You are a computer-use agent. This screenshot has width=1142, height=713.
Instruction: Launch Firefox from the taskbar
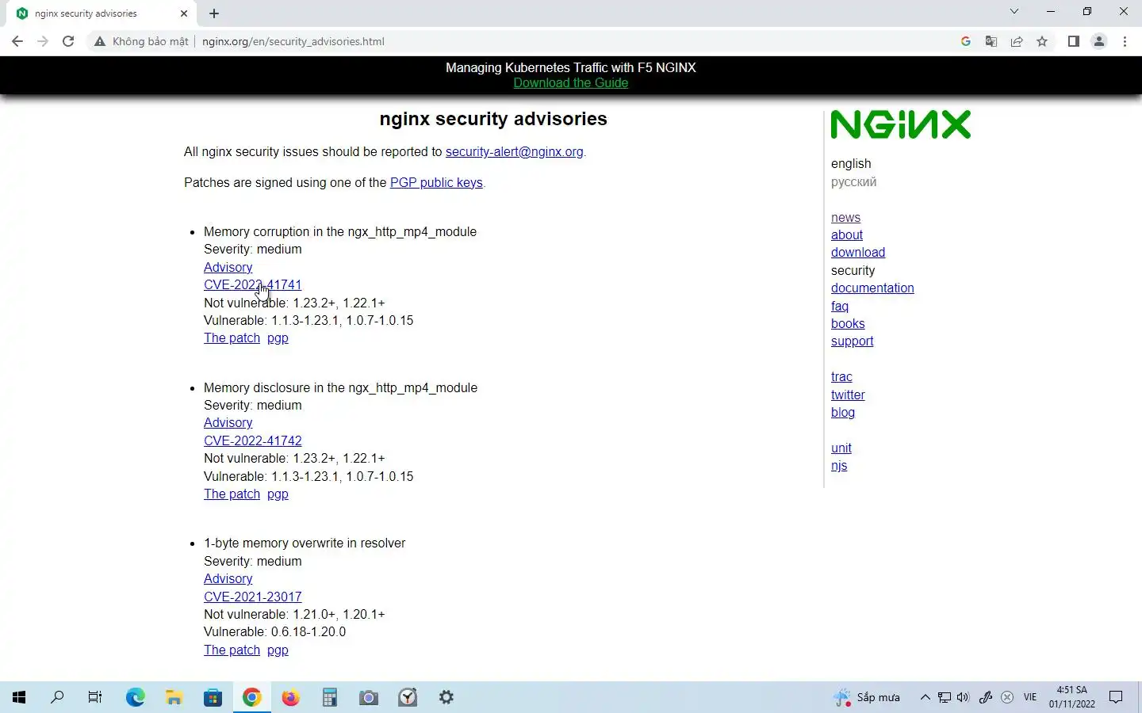tap(291, 697)
